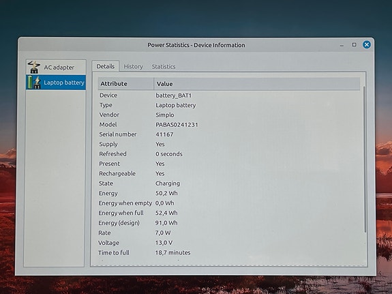This screenshot has width=392, height=294.
Task: Switch to the Statistics tab
Action: coord(164,67)
